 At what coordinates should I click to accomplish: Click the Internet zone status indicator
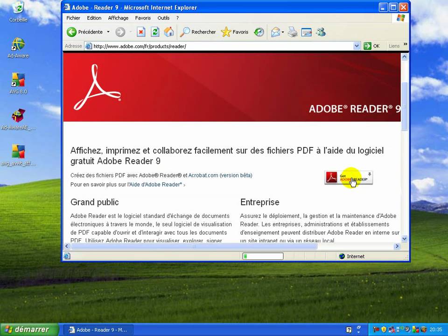tap(352, 256)
